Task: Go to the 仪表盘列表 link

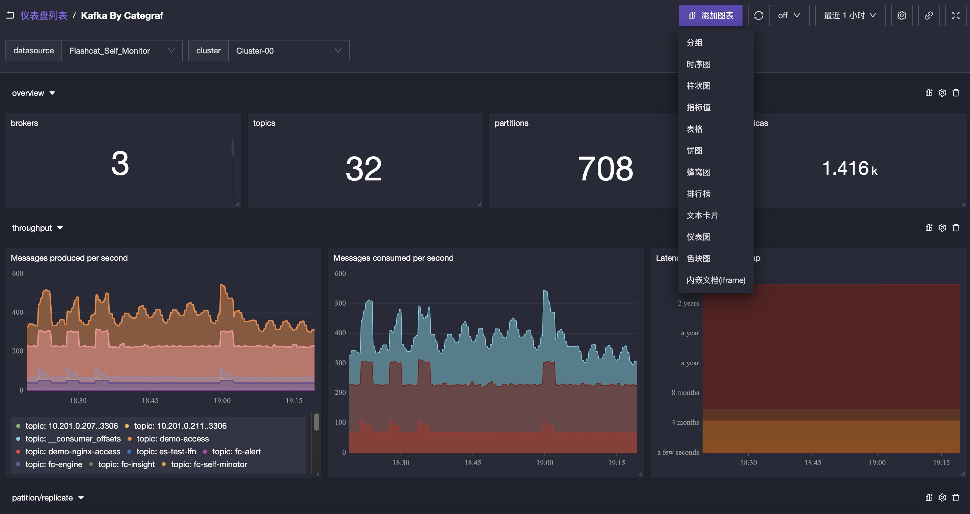Action: pos(44,16)
